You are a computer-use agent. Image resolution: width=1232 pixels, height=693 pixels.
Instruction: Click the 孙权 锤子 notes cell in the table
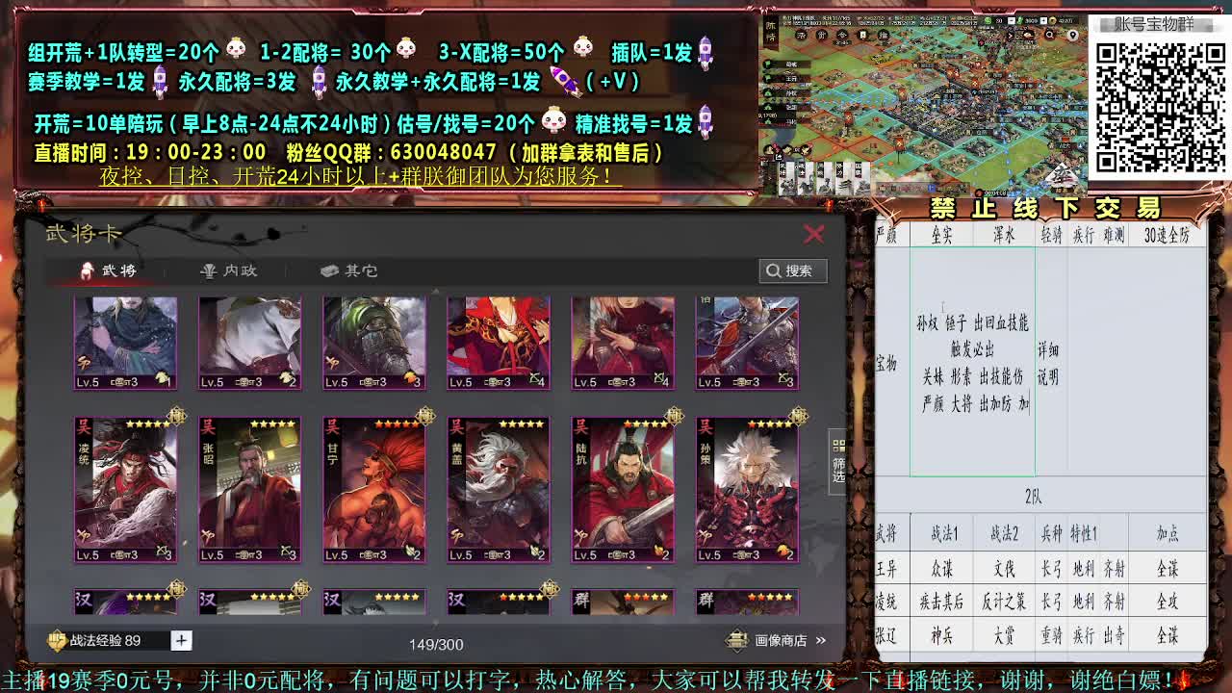(x=972, y=362)
